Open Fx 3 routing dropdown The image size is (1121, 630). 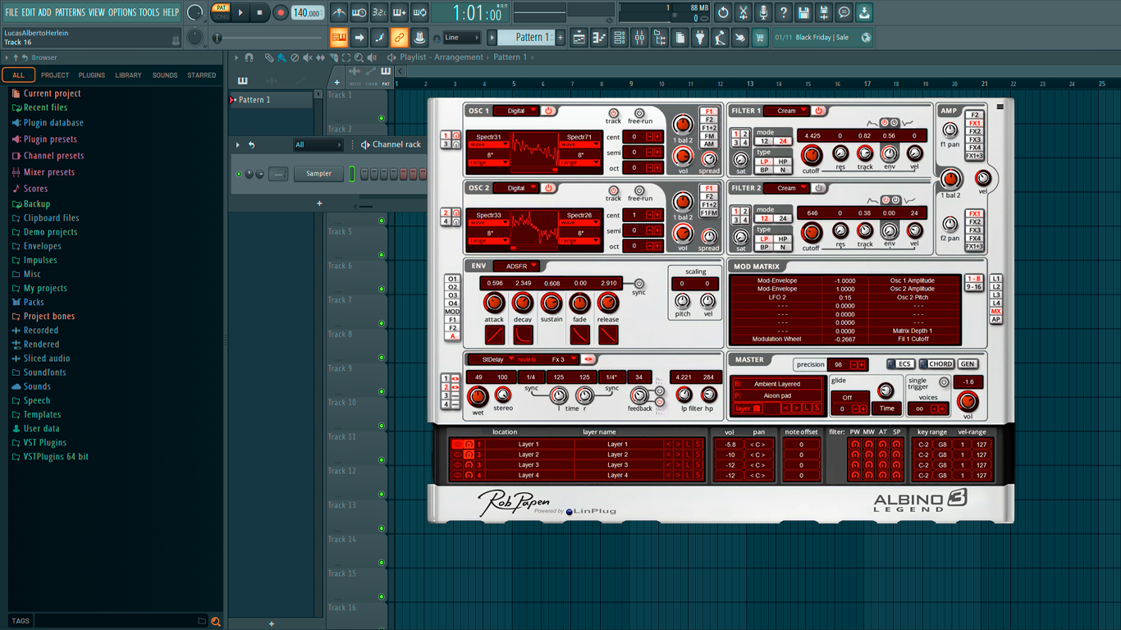(x=564, y=359)
